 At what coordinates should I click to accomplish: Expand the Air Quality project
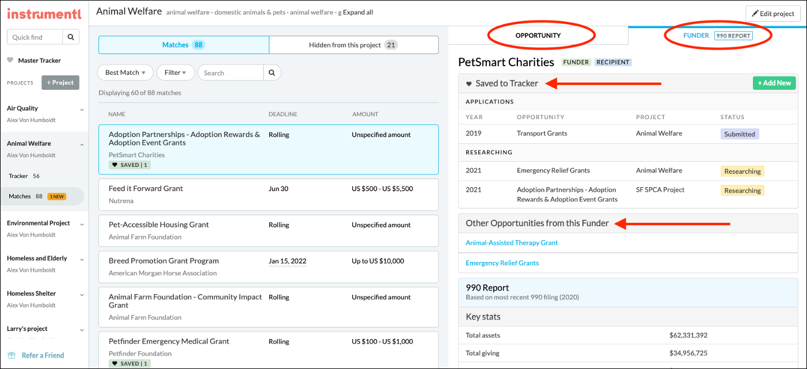click(82, 109)
